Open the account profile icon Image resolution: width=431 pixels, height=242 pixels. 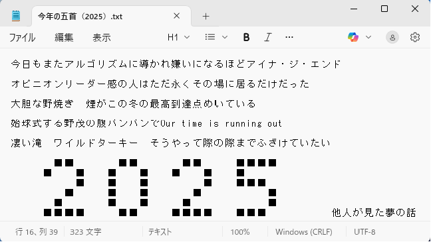(392, 37)
